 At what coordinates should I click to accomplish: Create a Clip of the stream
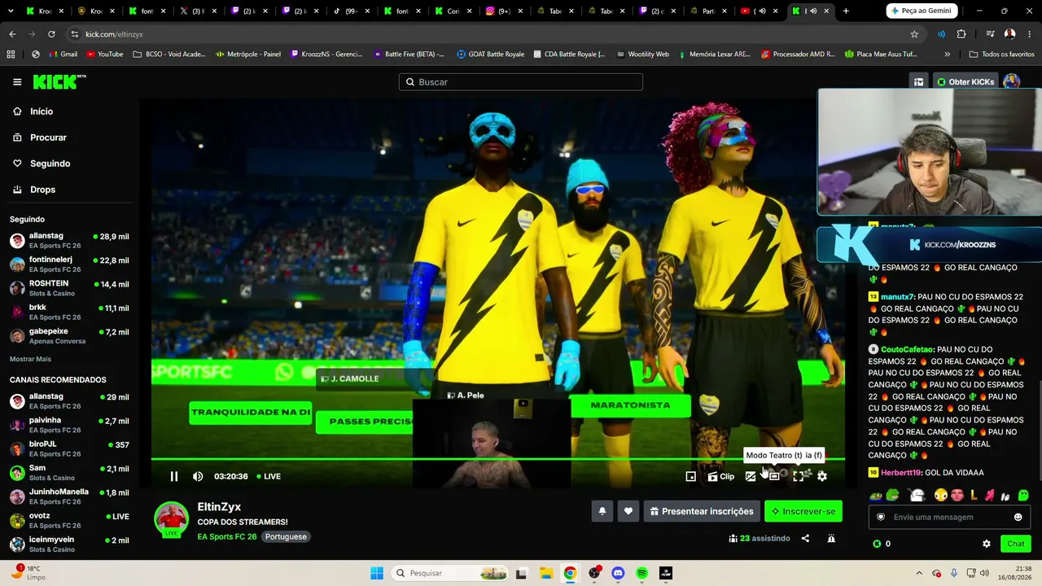point(720,476)
